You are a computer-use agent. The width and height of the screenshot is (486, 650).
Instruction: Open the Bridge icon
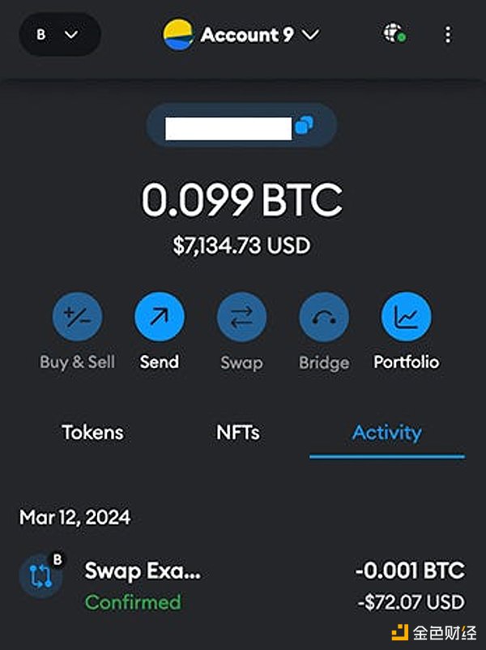[x=324, y=317]
